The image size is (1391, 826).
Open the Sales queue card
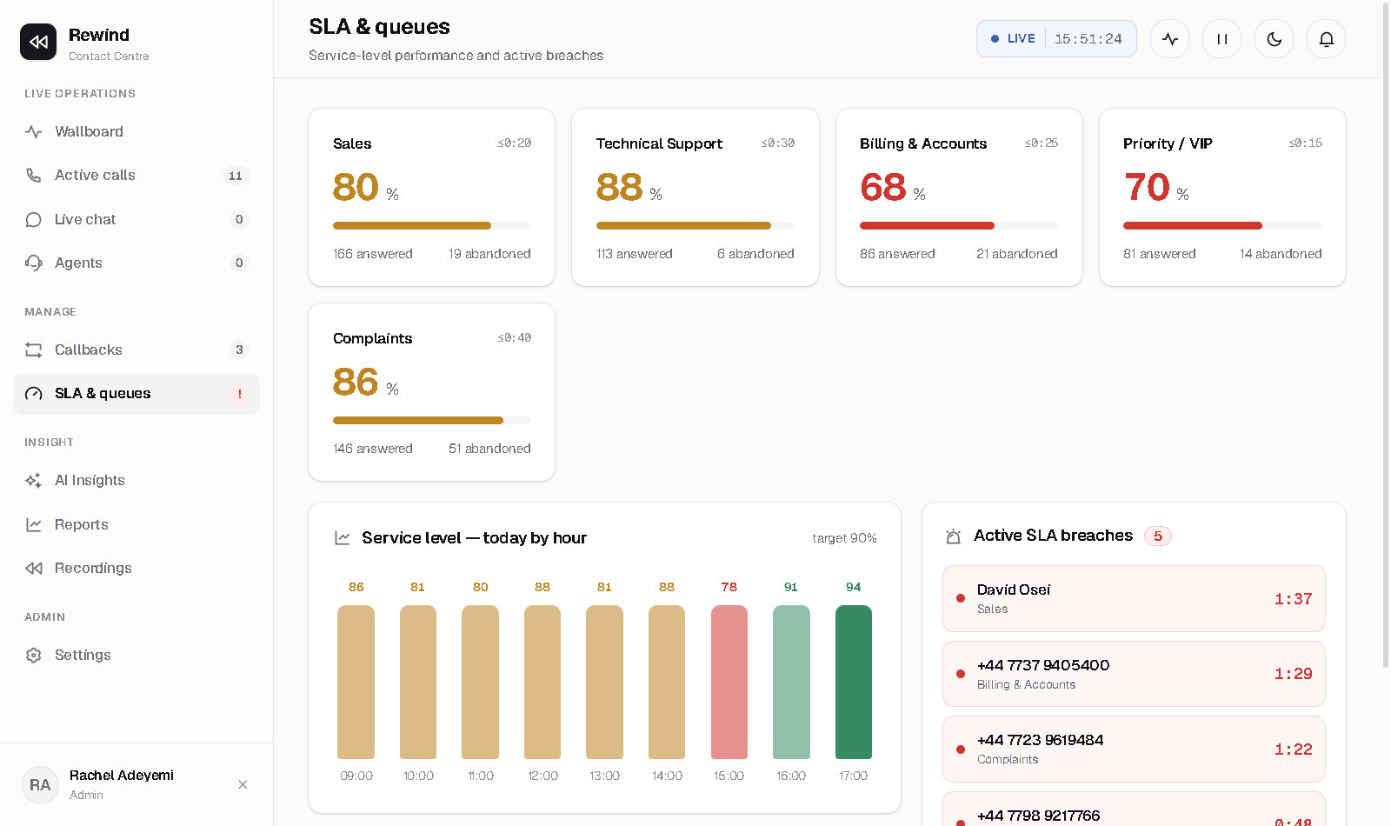(432, 197)
